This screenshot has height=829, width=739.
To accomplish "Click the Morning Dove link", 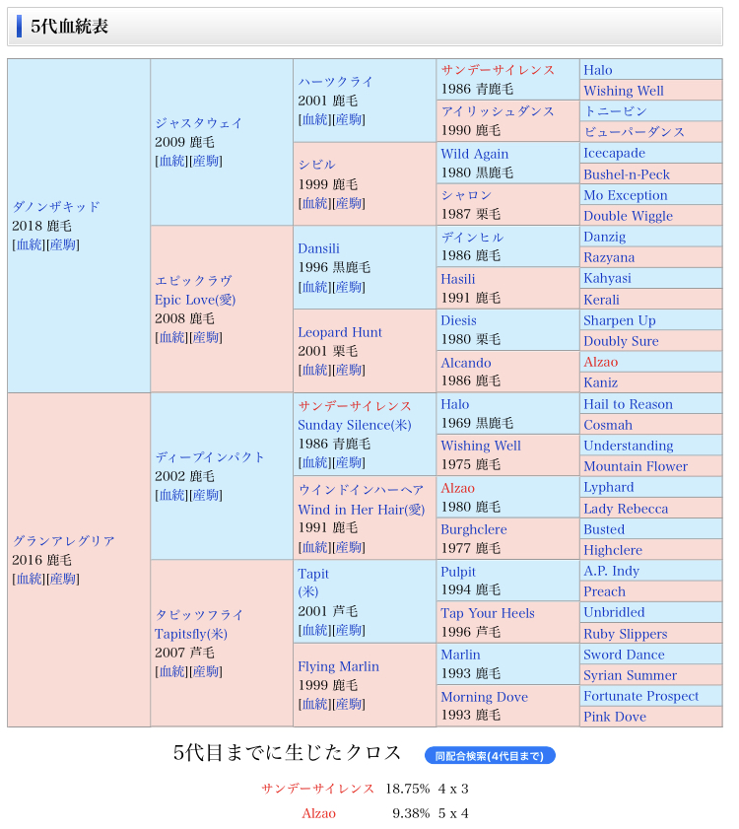I will click(x=484, y=697).
